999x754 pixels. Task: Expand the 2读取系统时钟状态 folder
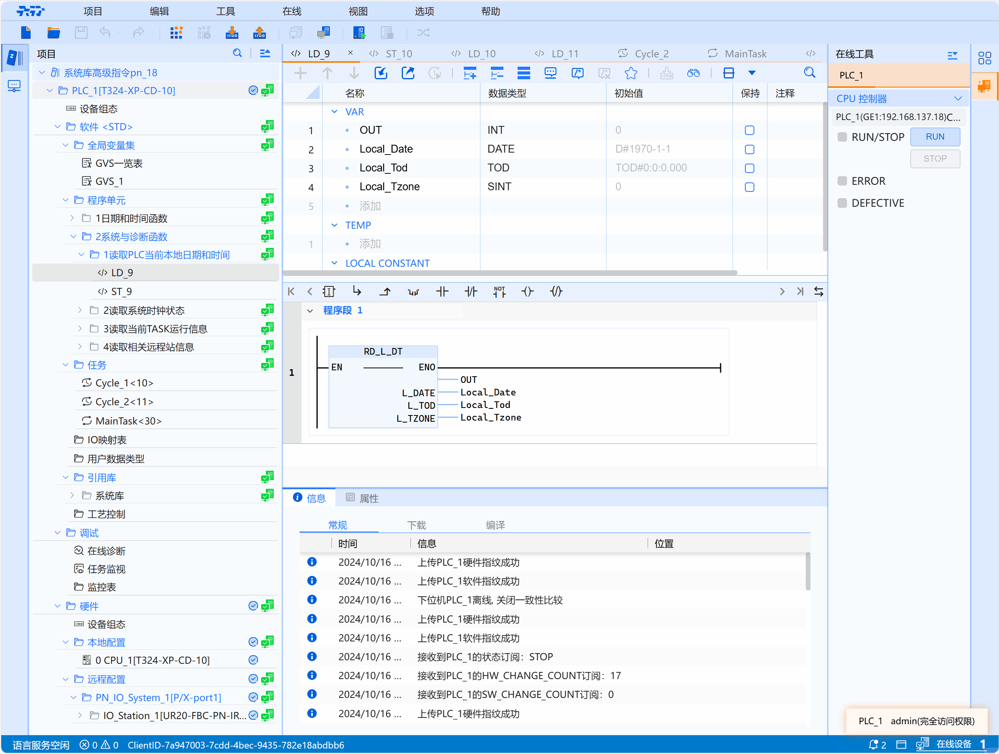click(80, 310)
